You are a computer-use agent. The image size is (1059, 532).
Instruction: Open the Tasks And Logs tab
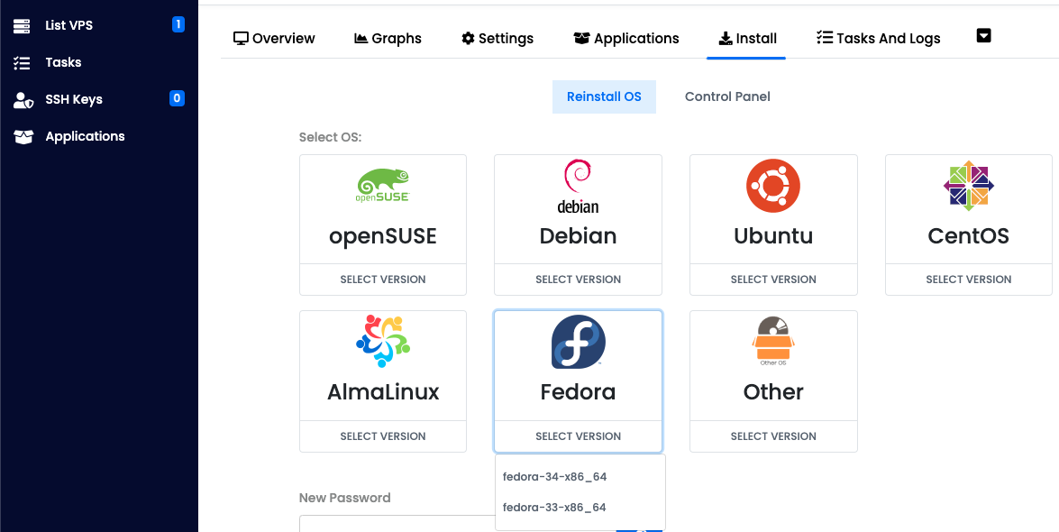[878, 39]
